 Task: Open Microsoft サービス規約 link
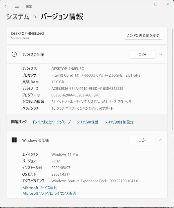click(x=40, y=188)
